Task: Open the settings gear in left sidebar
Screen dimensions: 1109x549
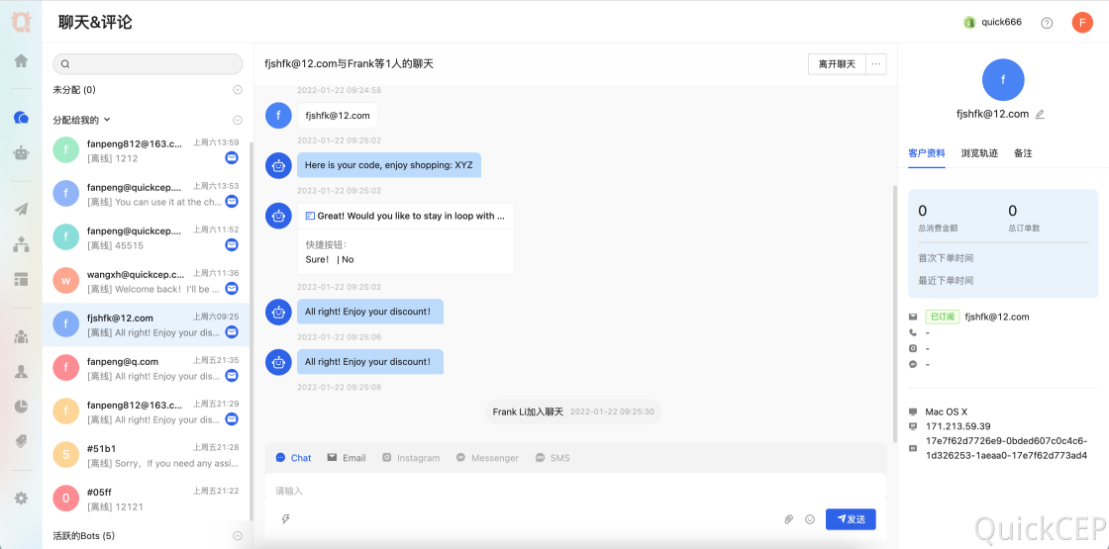Action: 21,499
